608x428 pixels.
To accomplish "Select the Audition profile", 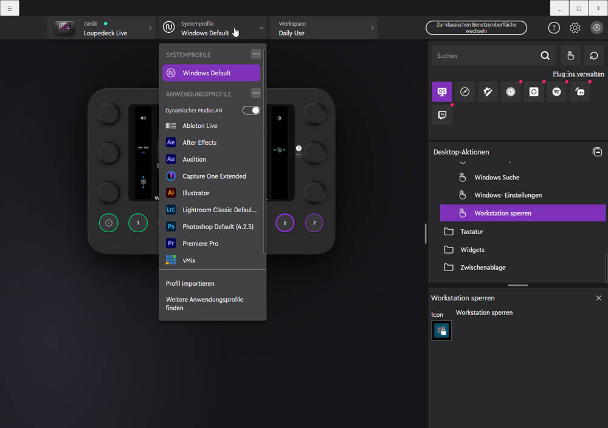I will pos(212,159).
